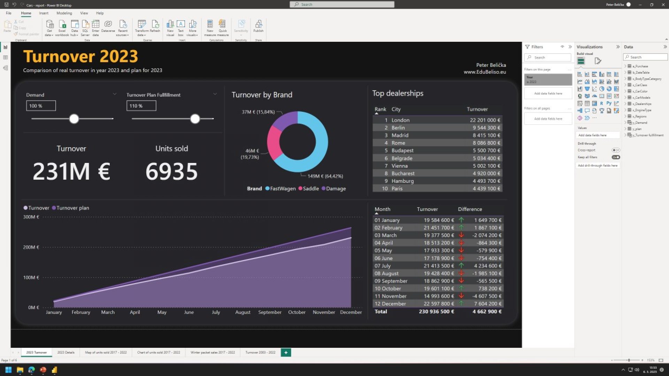Click the Demand 100 % input box
The width and height of the screenshot is (669, 376).
point(41,105)
